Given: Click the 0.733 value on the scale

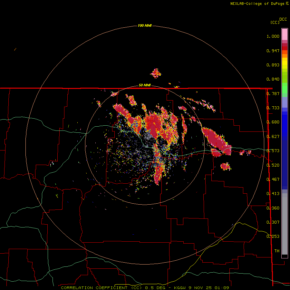Looking at the screenshot, I should 273,108.
